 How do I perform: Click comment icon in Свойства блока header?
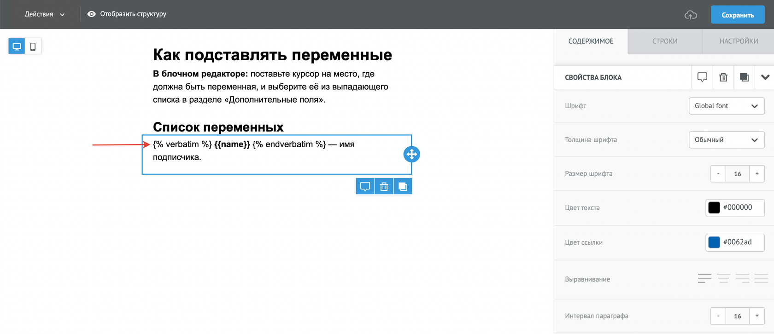702,77
